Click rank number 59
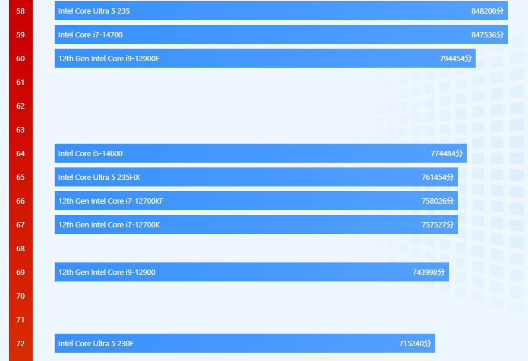528x361 pixels. click(21, 34)
